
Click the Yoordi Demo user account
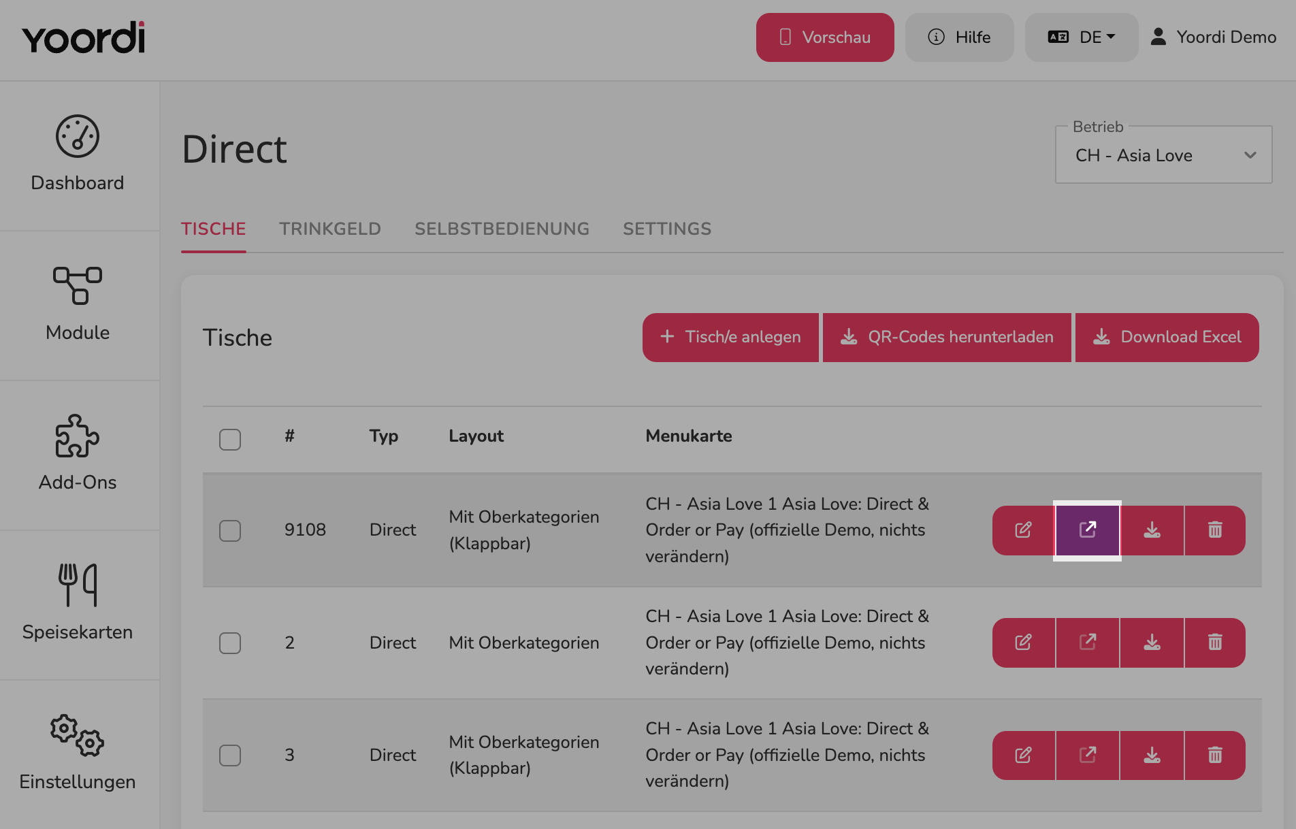(1214, 37)
